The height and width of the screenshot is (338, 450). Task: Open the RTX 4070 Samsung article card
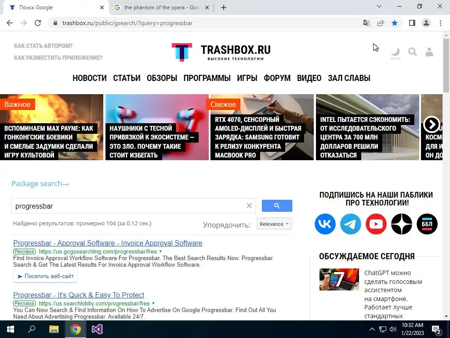[x=262, y=127]
